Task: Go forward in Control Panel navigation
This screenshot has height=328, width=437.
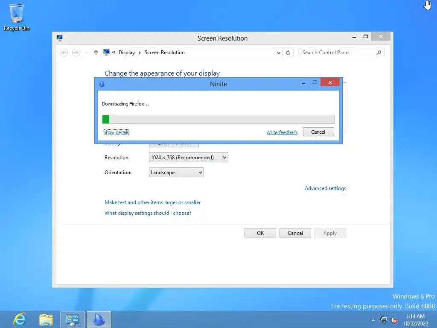Action: [76, 53]
